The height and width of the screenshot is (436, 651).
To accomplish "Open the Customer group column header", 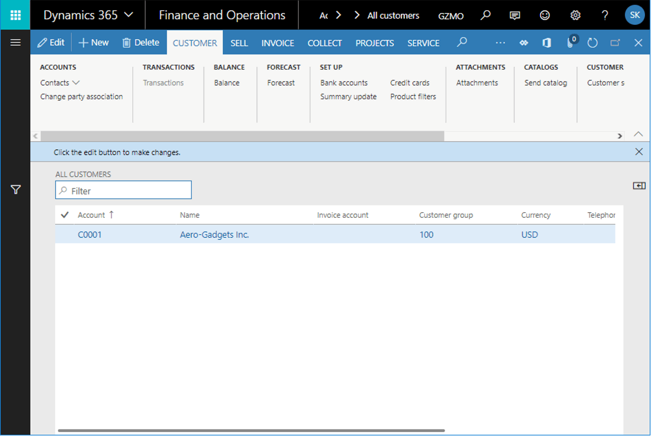I will (446, 215).
